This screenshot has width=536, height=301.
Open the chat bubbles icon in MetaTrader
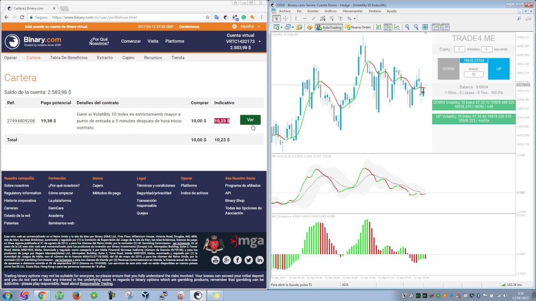pyautogui.click(x=528, y=18)
